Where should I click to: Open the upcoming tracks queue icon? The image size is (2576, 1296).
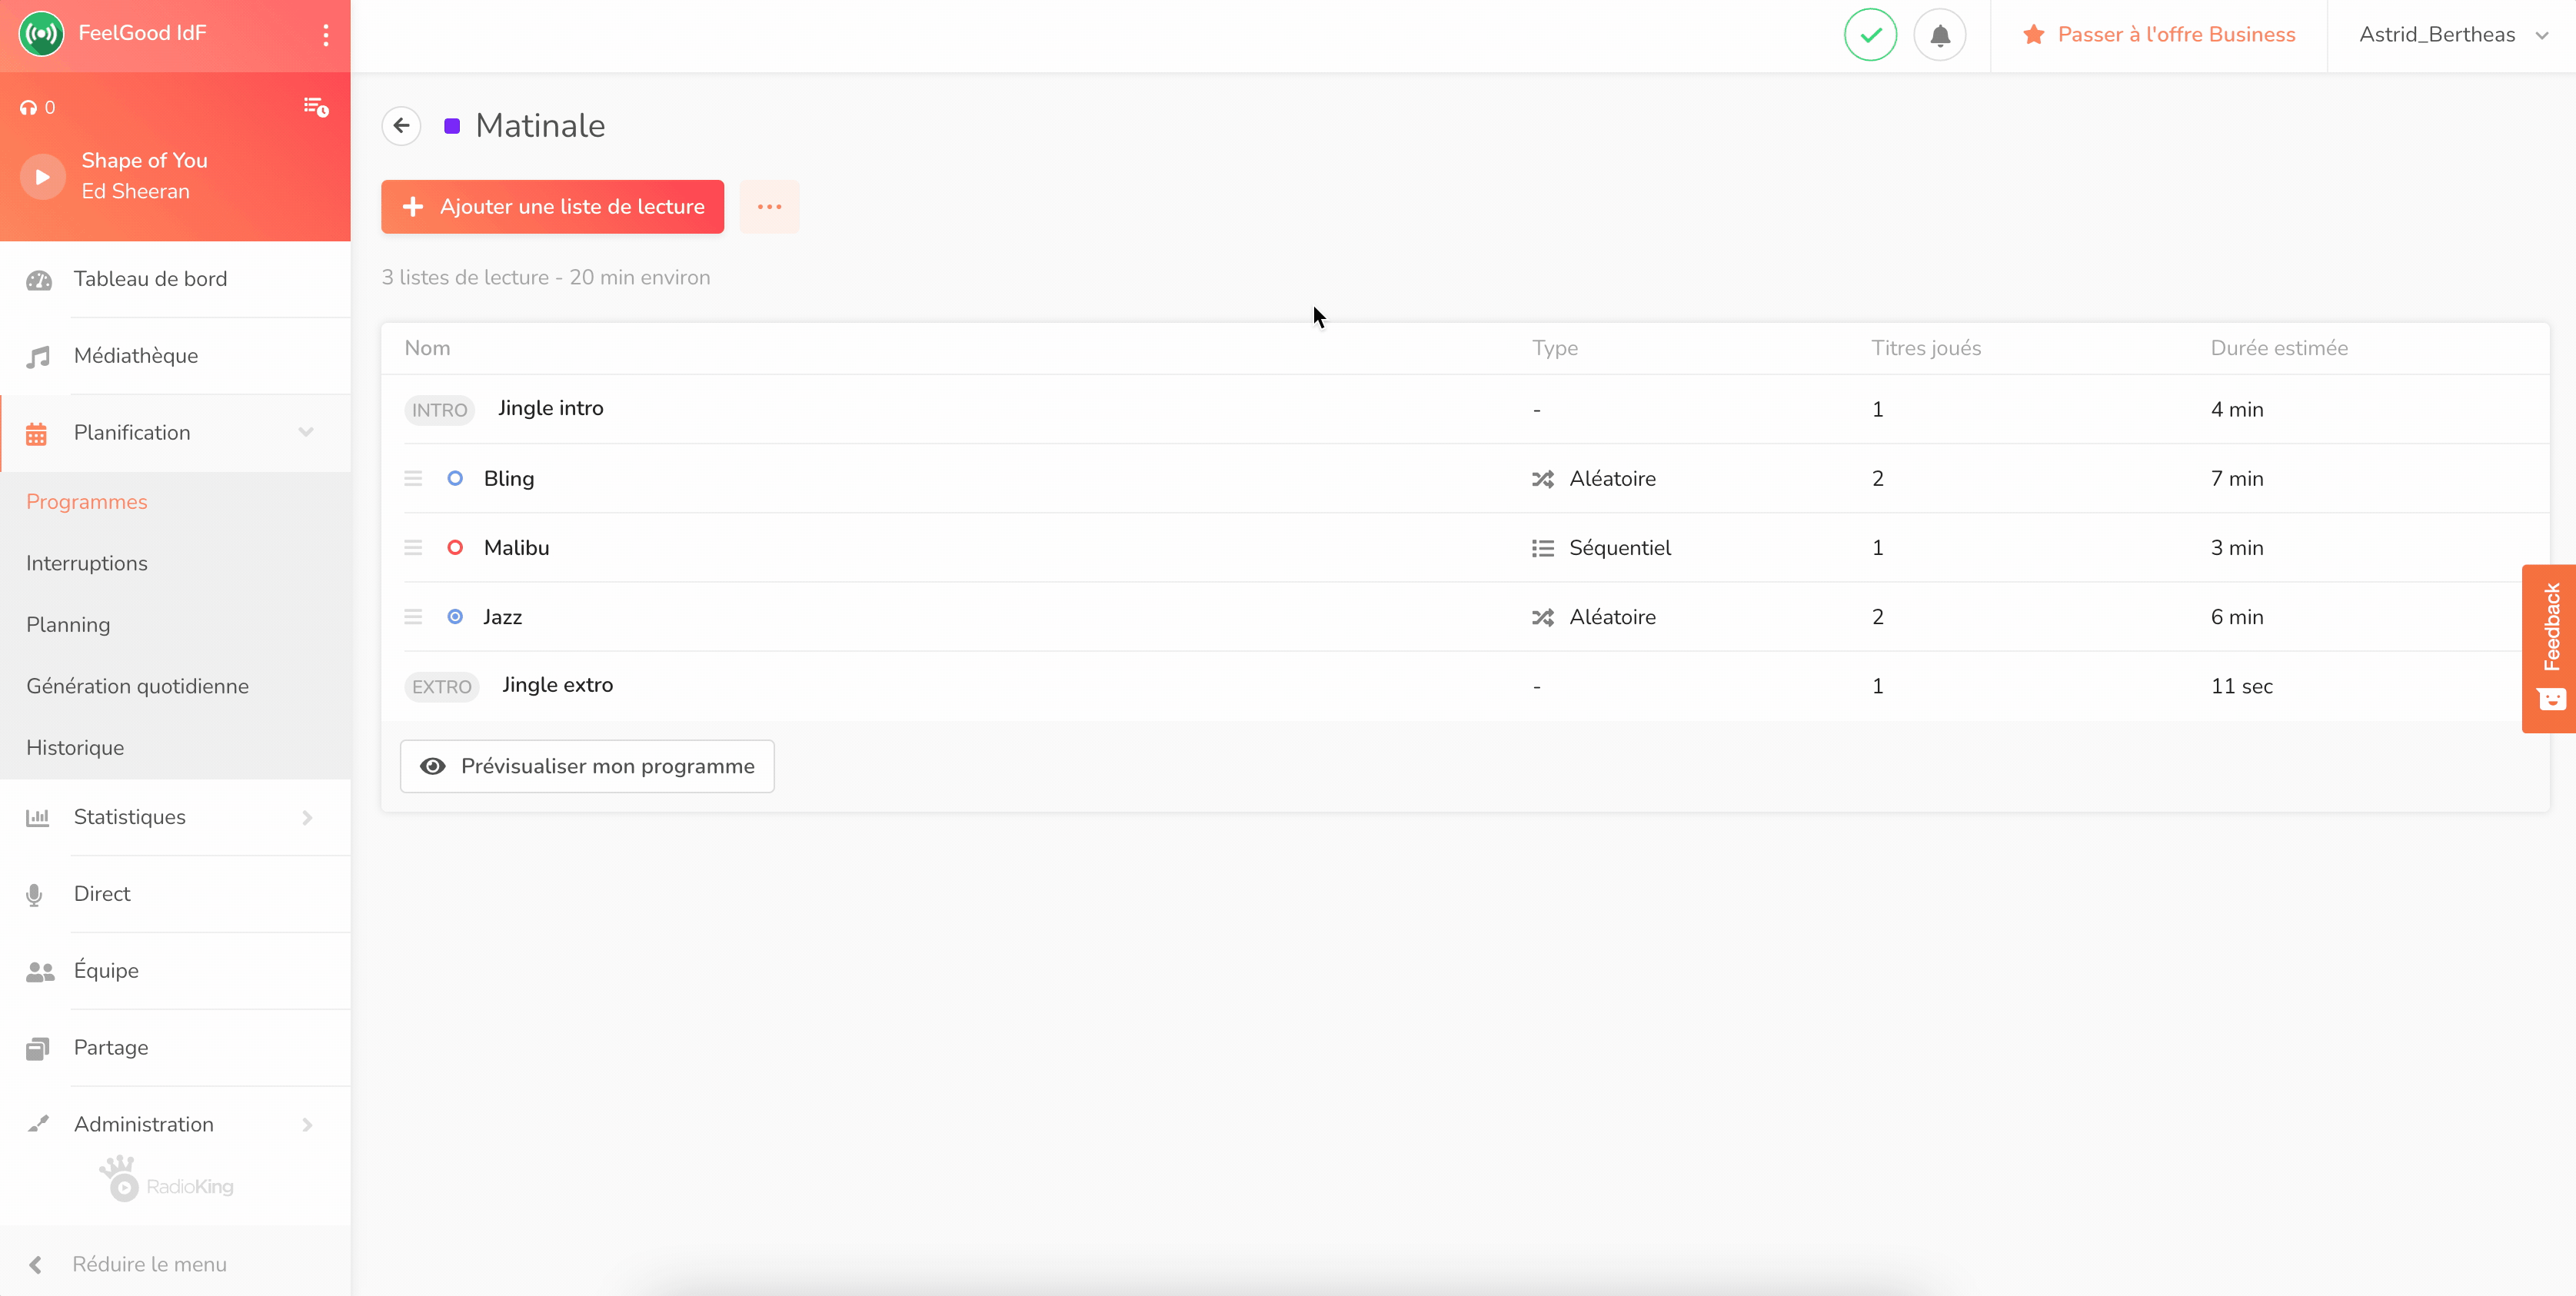pyautogui.click(x=316, y=107)
